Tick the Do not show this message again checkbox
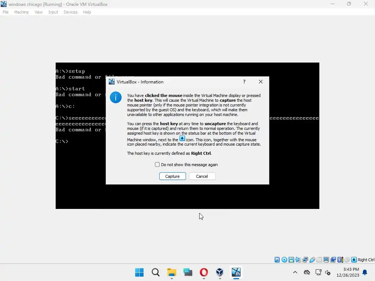 (x=157, y=165)
